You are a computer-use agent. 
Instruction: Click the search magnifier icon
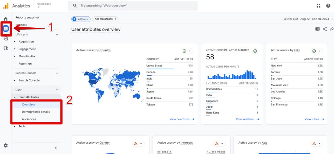point(75,6)
